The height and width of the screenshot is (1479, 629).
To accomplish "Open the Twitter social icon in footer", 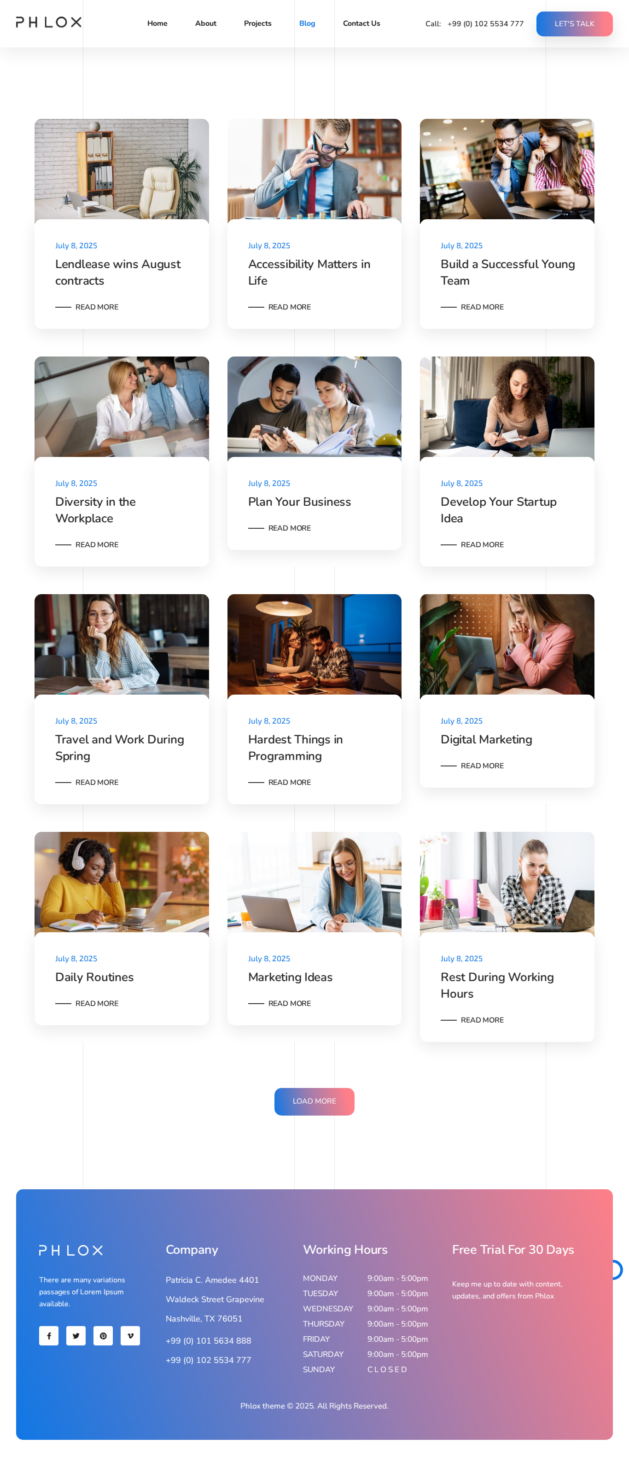I will 76,1335.
